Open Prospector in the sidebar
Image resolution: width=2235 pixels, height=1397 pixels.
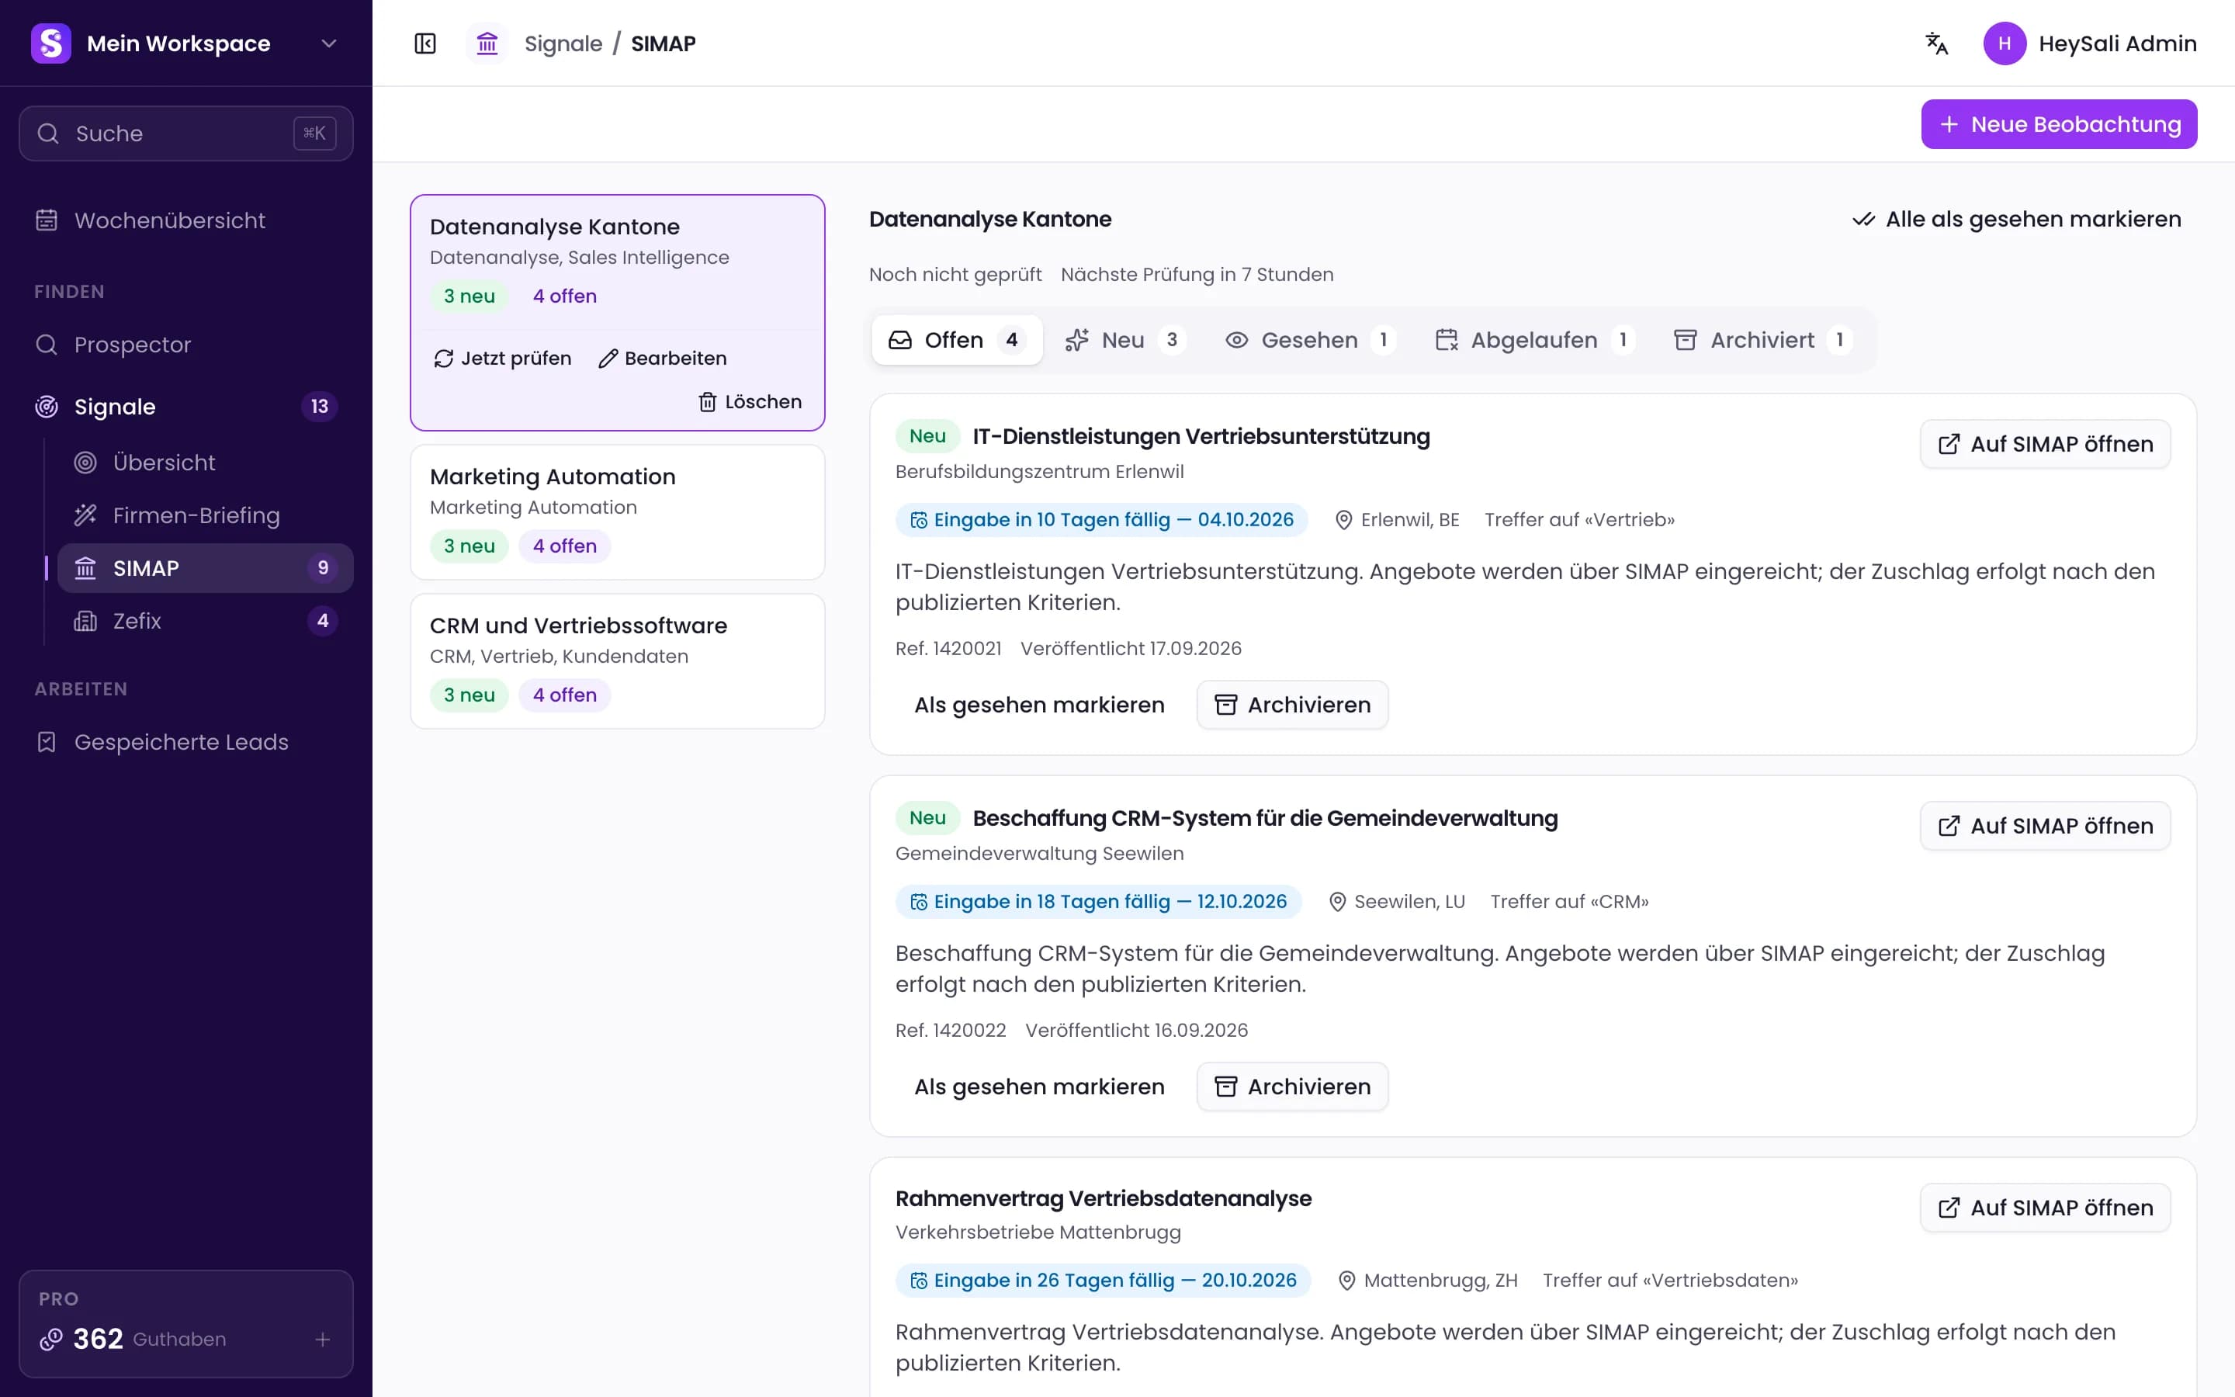click(x=185, y=345)
